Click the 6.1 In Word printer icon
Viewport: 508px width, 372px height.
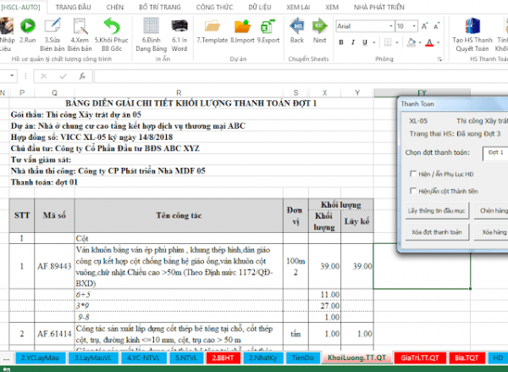coord(179,27)
